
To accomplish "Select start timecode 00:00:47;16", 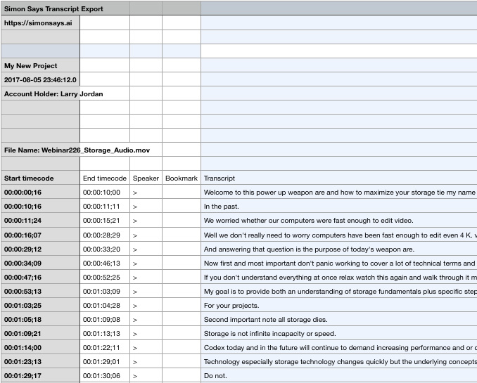I will pyautogui.click(x=41, y=277).
